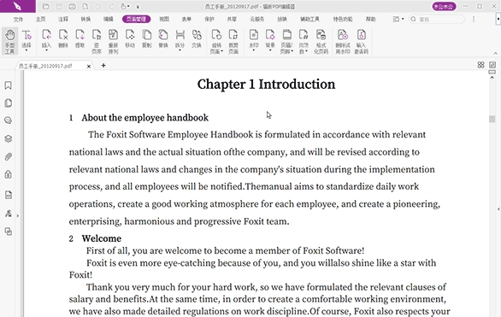
Task: Open the Security lock panel in left sidebar
Action: coord(9,174)
